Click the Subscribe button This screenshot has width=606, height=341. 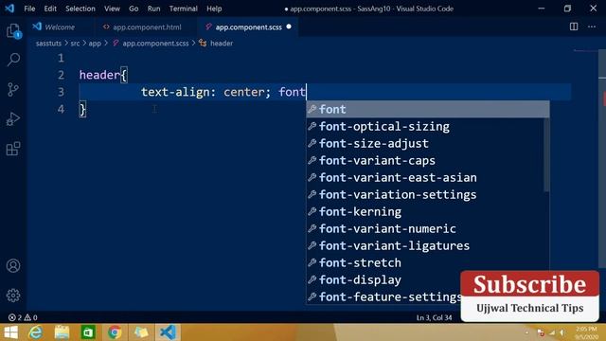point(529,284)
